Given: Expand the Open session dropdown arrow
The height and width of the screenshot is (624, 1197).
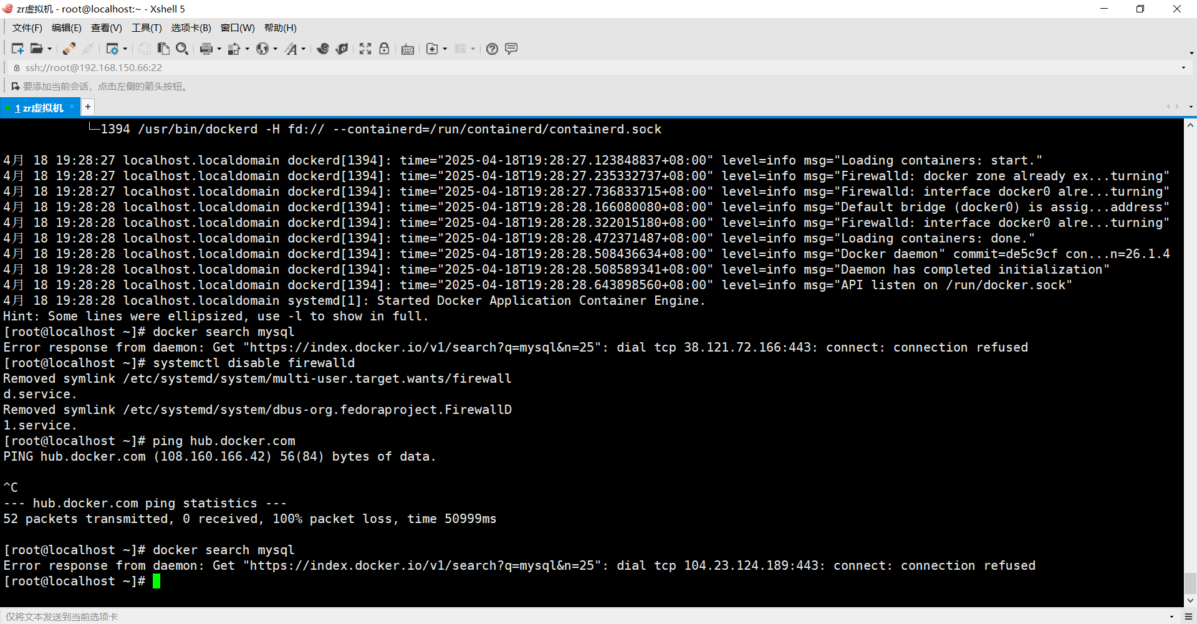Looking at the screenshot, I should coord(50,49).
